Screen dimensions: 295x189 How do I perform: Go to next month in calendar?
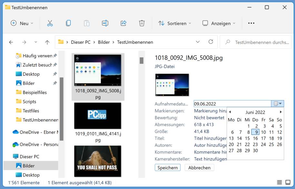tap(280, 112)
